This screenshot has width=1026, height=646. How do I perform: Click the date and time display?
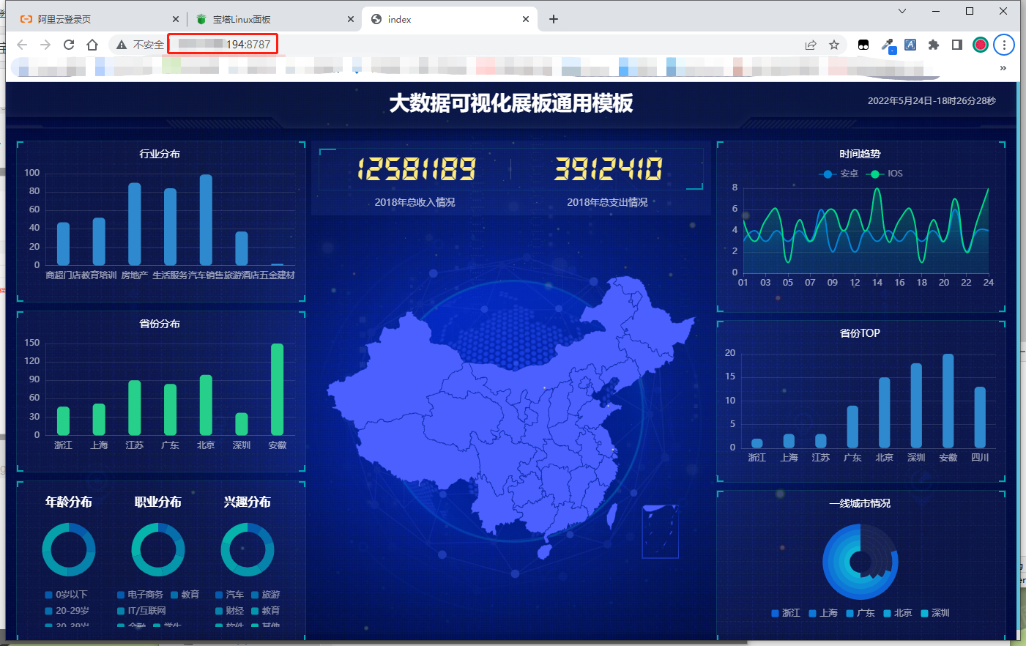(x=932, y=101)
